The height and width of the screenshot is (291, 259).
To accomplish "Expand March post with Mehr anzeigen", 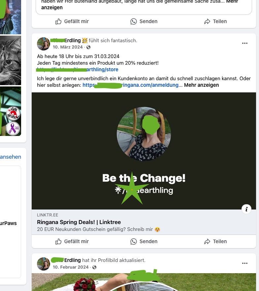I will 202,85.
